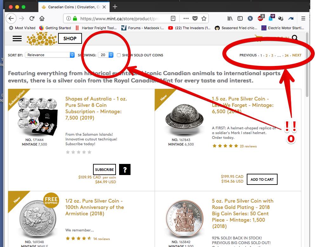
Task: Open The Invaders YouTube bookmark
Action: point(189,28)
